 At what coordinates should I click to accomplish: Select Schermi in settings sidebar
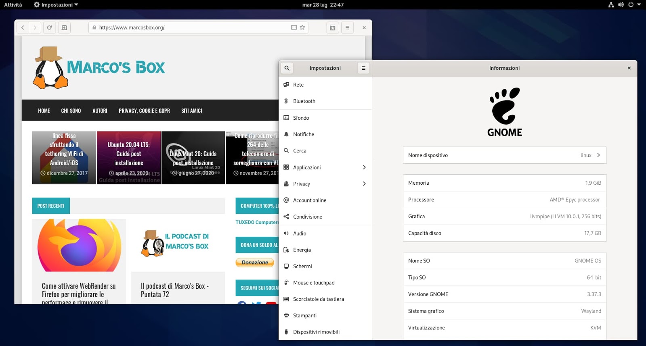[x=325, y=266]
